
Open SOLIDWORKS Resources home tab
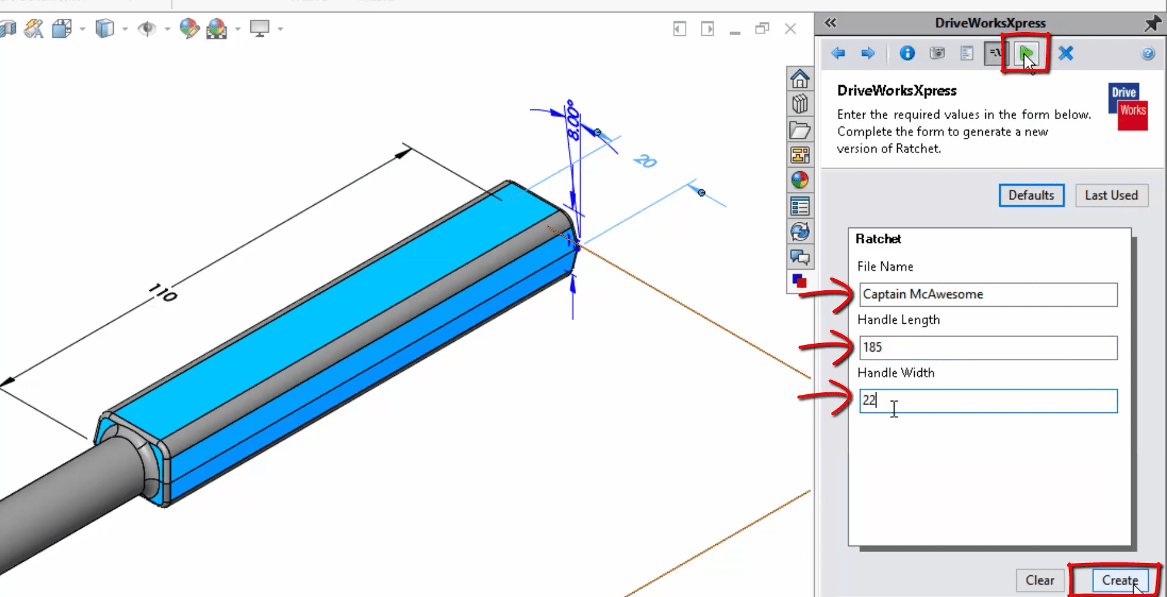coord(800,79)
